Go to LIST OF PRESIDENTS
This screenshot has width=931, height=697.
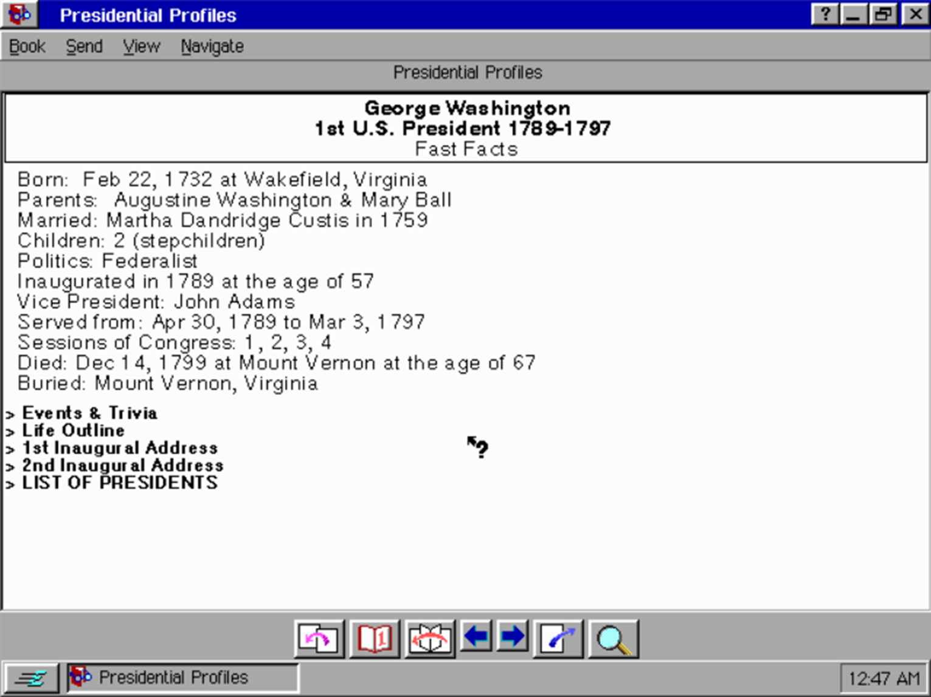pyautogui.click(x=120, y=482)
